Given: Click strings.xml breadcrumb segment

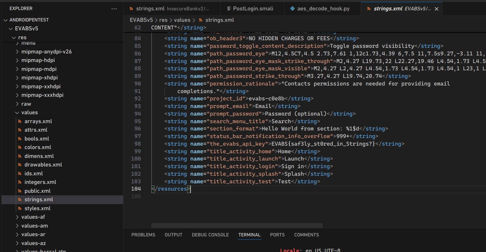Looking at the screenshot, I should [x=220, y=20].
